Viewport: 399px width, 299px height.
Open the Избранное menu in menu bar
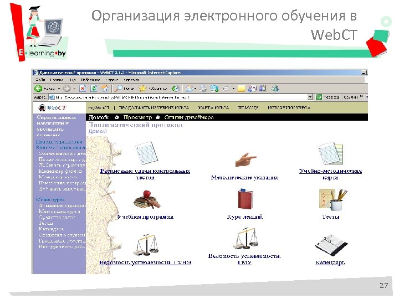(90, 80)
